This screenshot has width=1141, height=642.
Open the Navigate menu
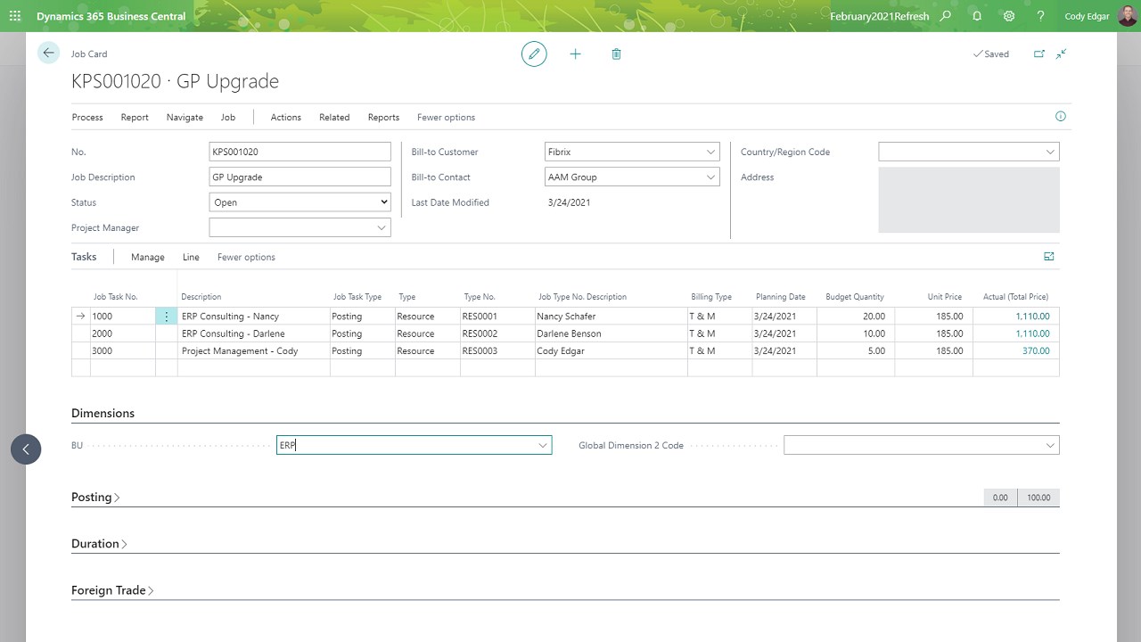185,118
